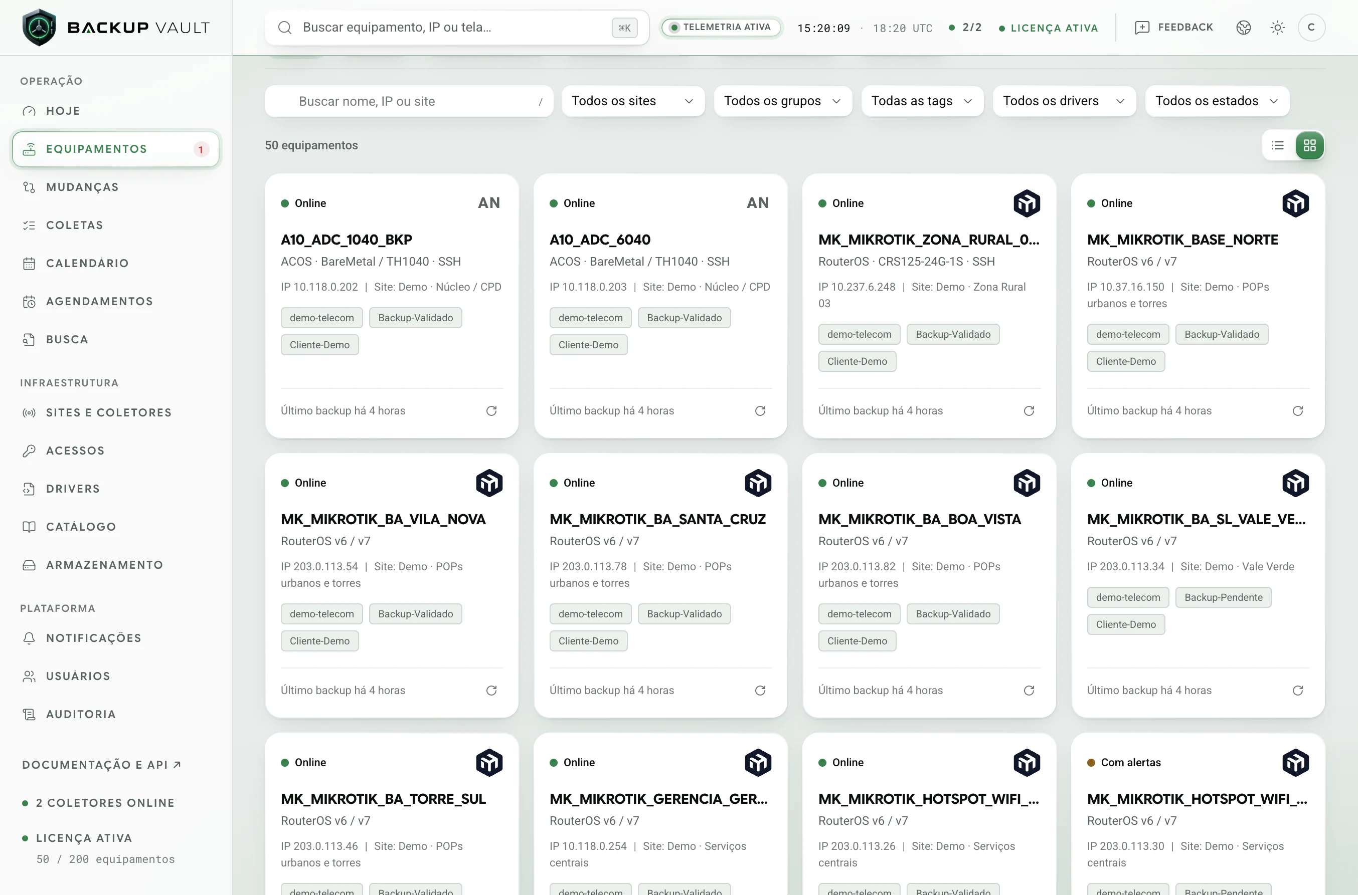Open user avatar C menu
The width and height of the screenshot is (1358, 895).
[1311, 28]
